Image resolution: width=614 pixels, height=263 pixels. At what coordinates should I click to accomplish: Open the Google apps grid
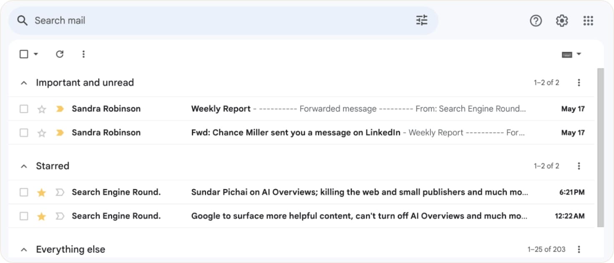coord(588,20)
